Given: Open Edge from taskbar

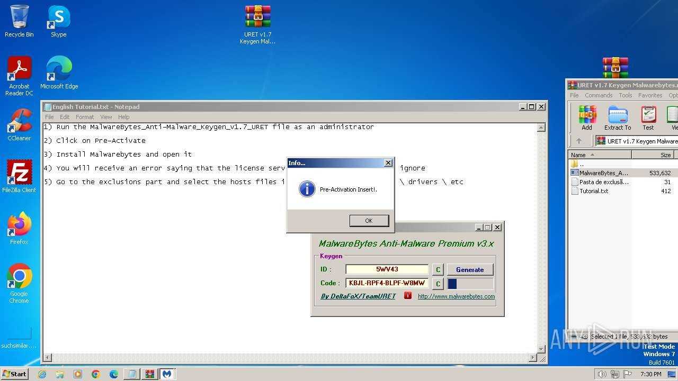Looking at the screenshot, I should (114, 374).
